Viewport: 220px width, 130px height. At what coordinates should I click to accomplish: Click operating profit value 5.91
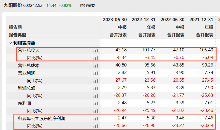coord(151,73)
